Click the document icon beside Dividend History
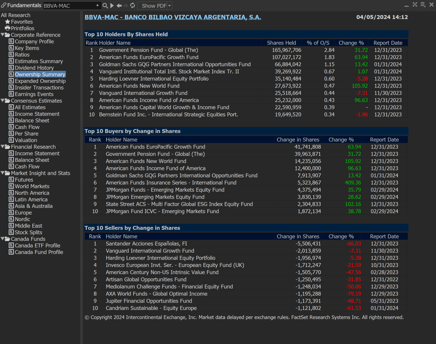The image size is (436, 344). click(11, 68)
